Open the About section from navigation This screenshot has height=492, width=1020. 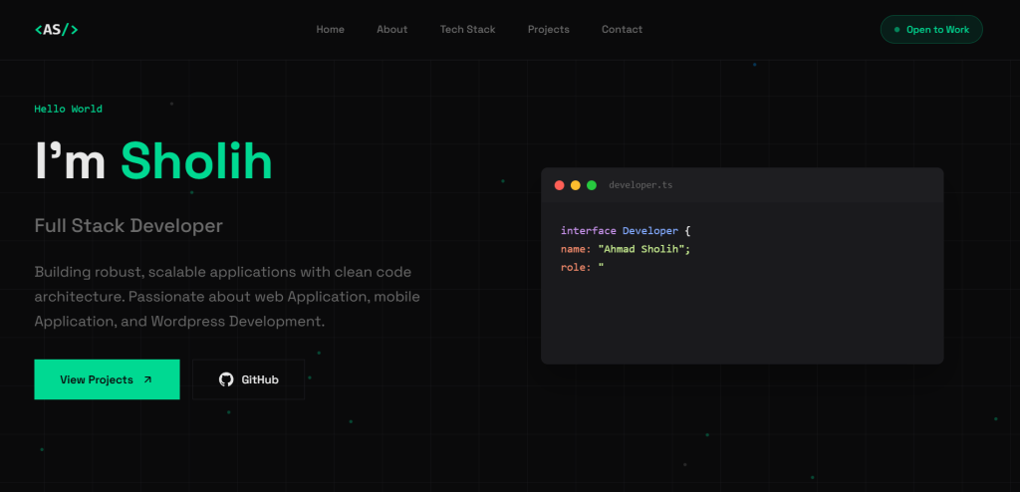tap(391, 30)
